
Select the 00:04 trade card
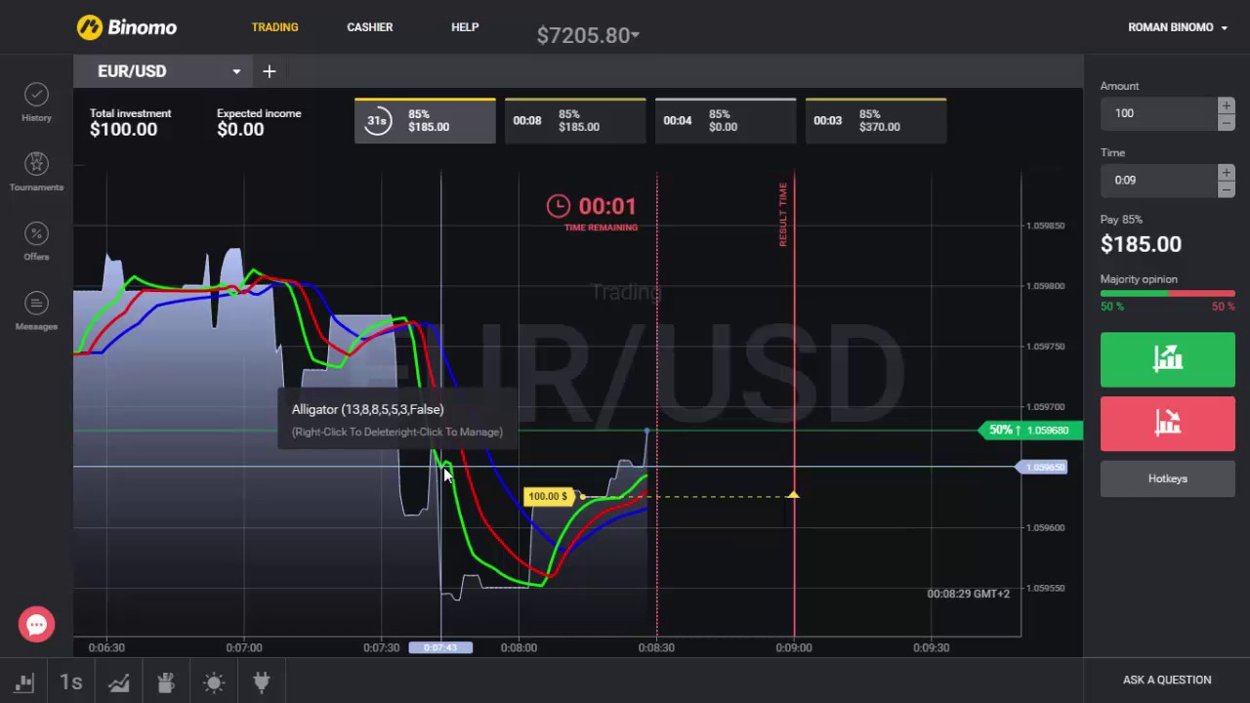(x=726, y=121)
